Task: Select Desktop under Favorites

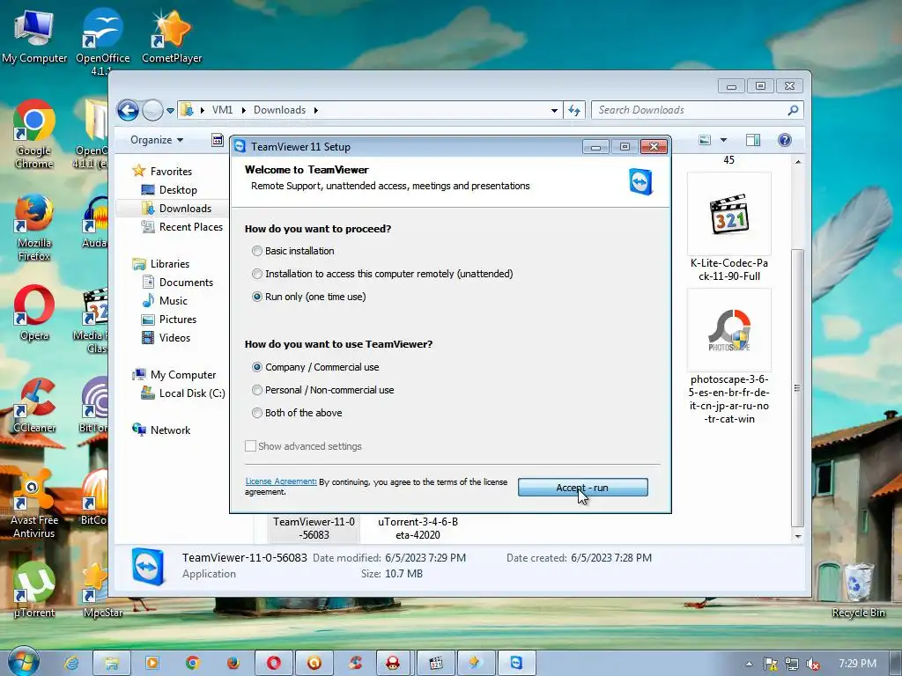Action: pyautogui.click(x=170, y=190)
